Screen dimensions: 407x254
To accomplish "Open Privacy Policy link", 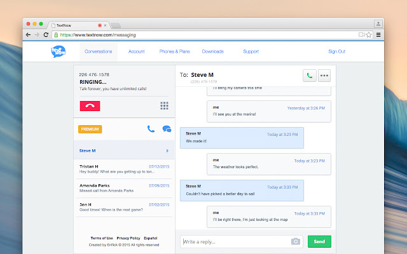I will click(x=128, y=238).
